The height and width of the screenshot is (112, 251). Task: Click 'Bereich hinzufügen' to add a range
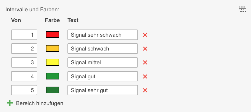pyautogui.click(x=40, y=103)
